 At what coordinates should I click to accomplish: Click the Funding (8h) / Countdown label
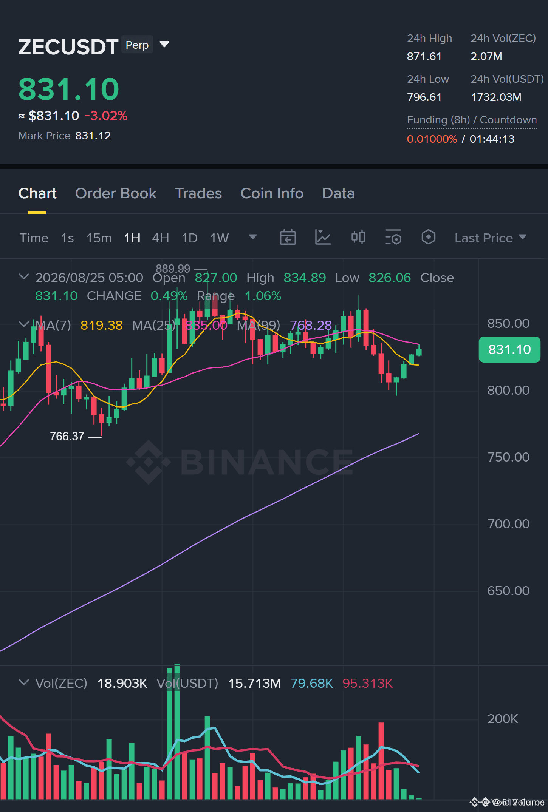[x=472, y=120]
